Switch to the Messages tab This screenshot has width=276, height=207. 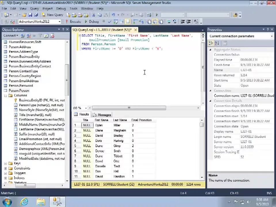coord(102,115)
